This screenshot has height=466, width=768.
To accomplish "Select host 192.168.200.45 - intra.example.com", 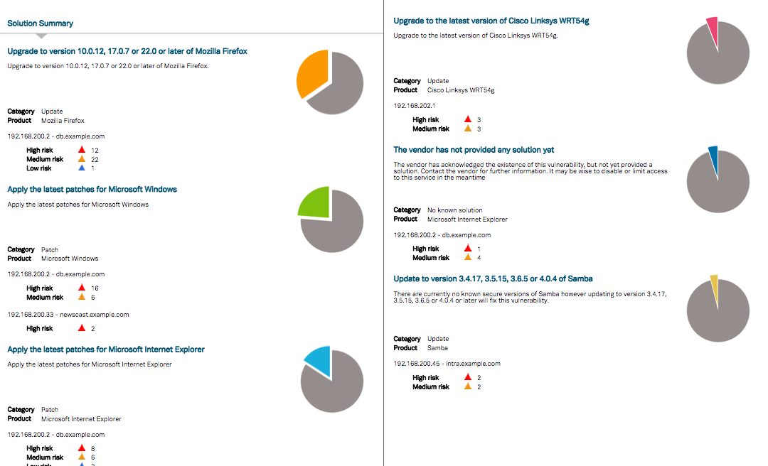I will [447, 364].
